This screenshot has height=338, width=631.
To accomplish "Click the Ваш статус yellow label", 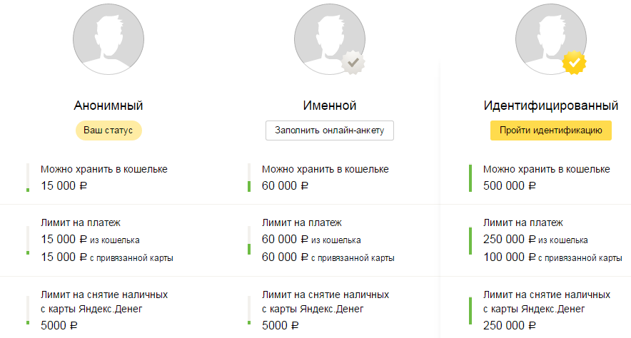I will [108, 131].
